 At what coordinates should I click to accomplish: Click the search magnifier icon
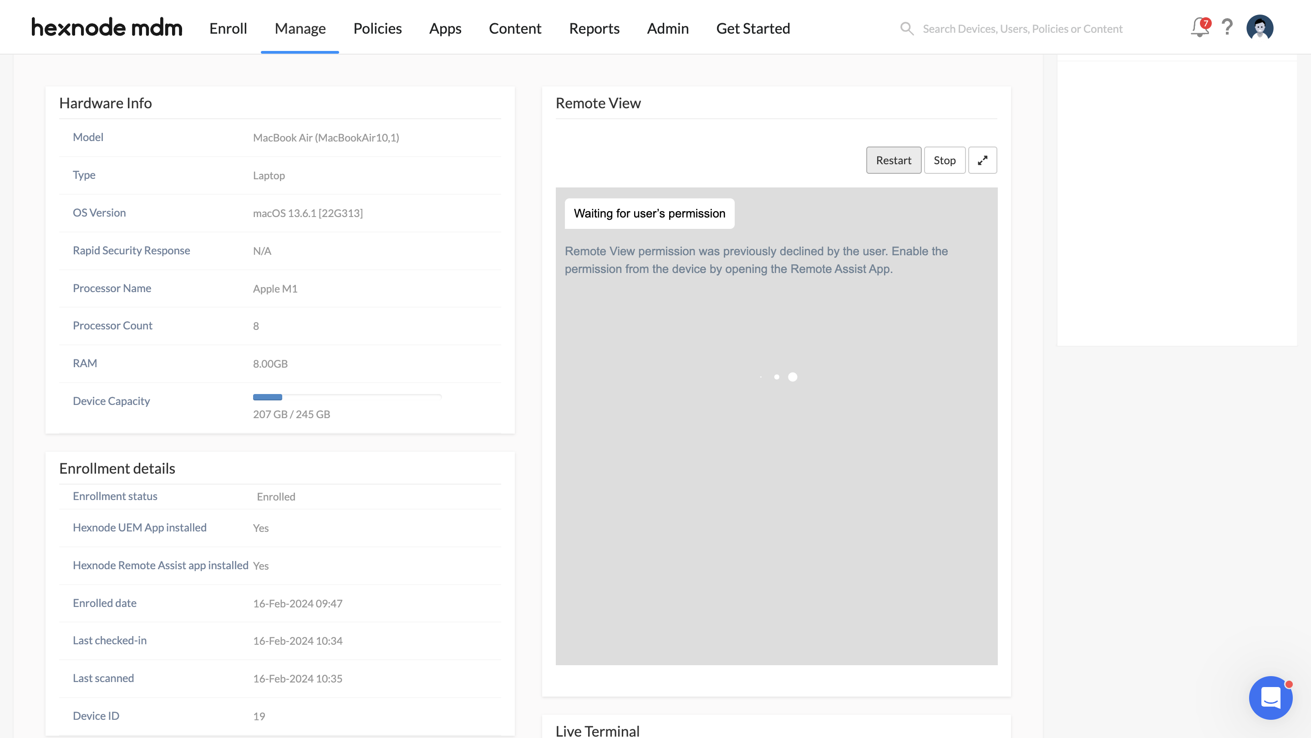point(906,29)
